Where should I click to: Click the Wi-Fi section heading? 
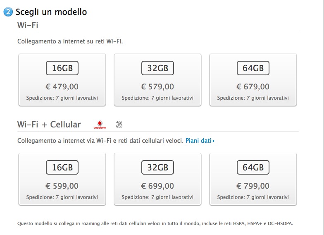(28, 25)
